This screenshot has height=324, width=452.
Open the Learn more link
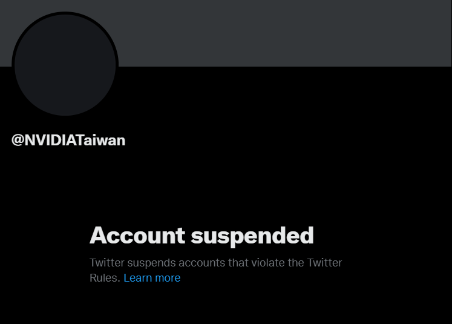click(152, 278)
